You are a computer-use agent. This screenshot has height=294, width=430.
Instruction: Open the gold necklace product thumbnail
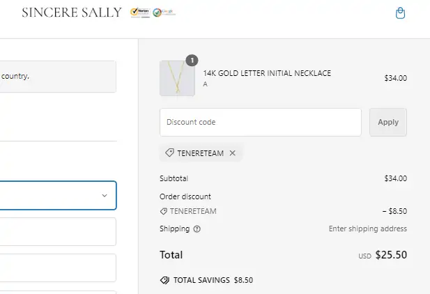[177, 78]
